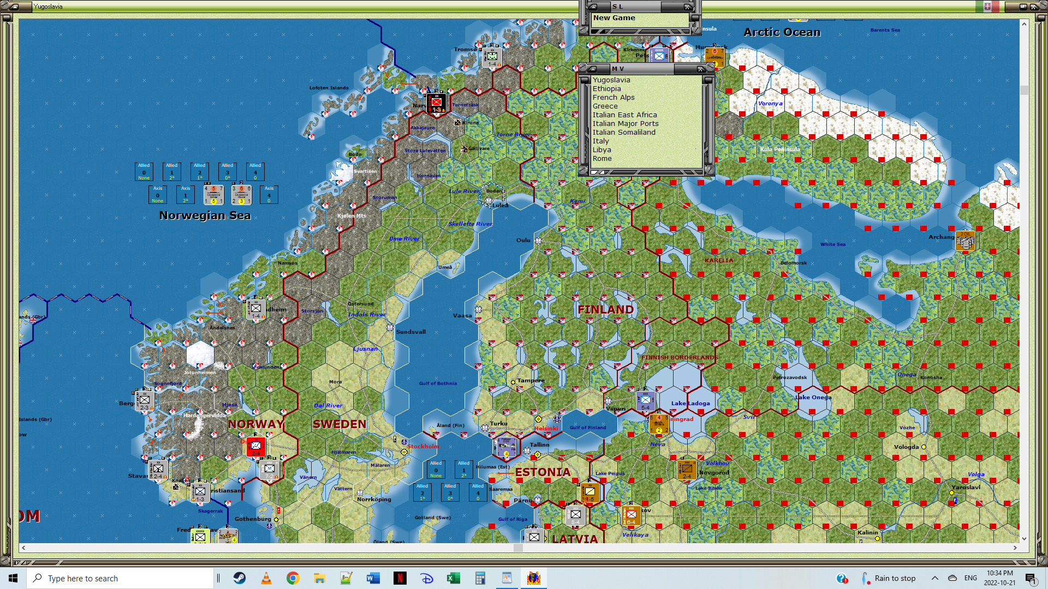1048x589 pixels.
Task: Close the S L panel
Action: pos(688,7)
